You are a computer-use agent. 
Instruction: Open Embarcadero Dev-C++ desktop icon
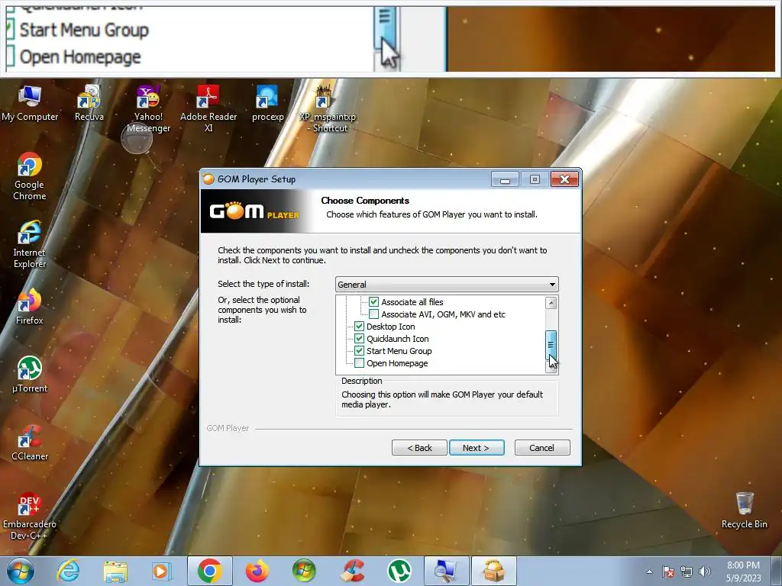(30, 517)
